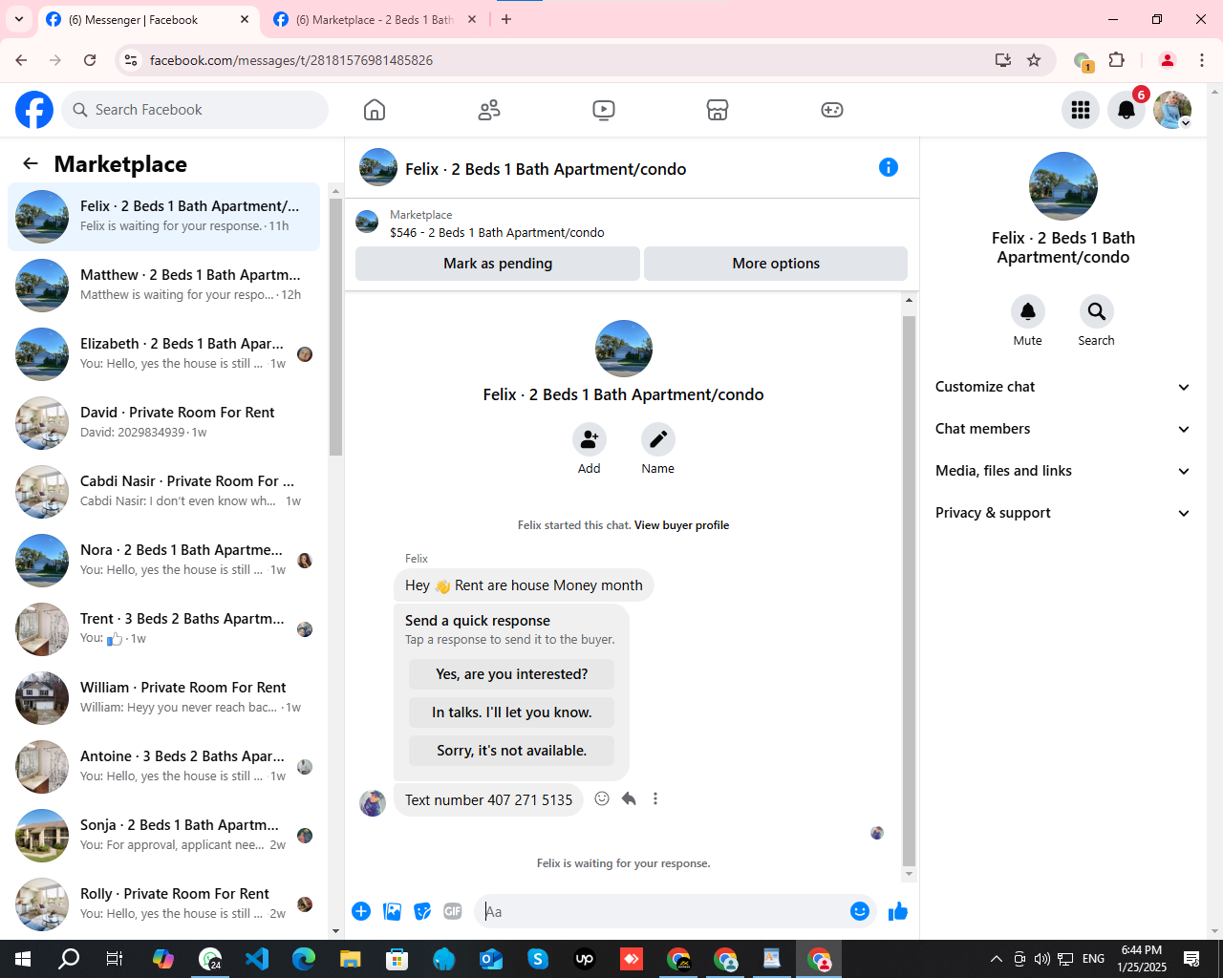Expand Customize chat section

pos(1063,387)
